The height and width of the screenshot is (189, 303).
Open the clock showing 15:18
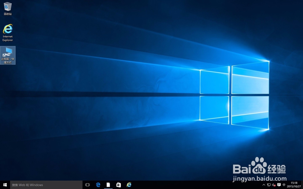pyautogui.click(x=294, y=185)
